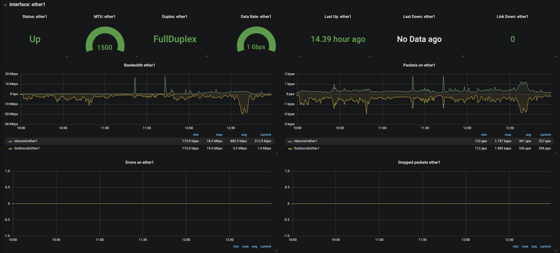Open the Data Rate: ether1 panel title menu

click(256, 17)
